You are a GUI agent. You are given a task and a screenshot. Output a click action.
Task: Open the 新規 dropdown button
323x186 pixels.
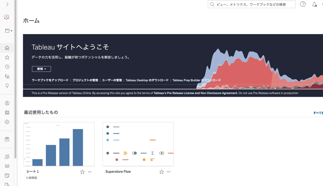41,69
